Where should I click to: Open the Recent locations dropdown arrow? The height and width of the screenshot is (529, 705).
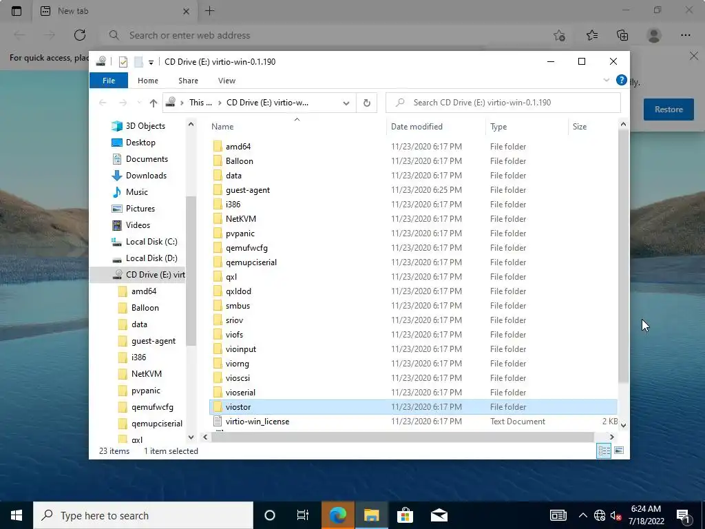[139, 103]
